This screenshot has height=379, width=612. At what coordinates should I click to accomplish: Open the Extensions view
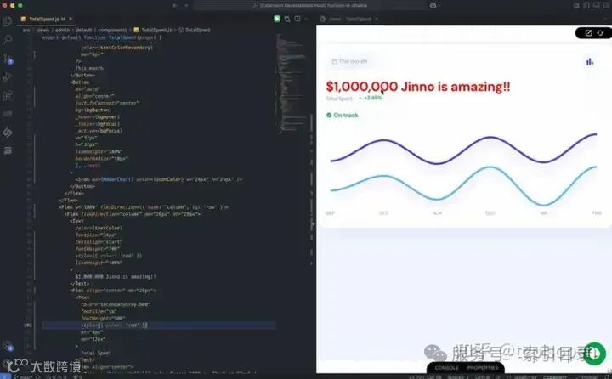coord(8,95)
